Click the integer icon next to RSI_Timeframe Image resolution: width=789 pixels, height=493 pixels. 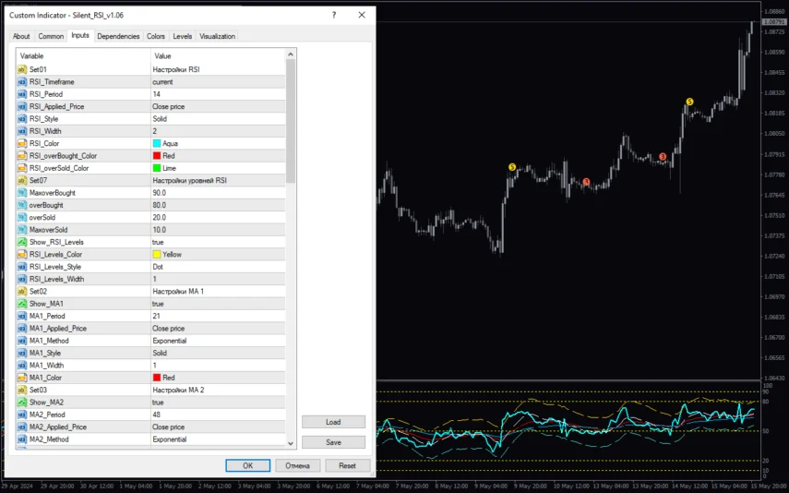(22, 81)
